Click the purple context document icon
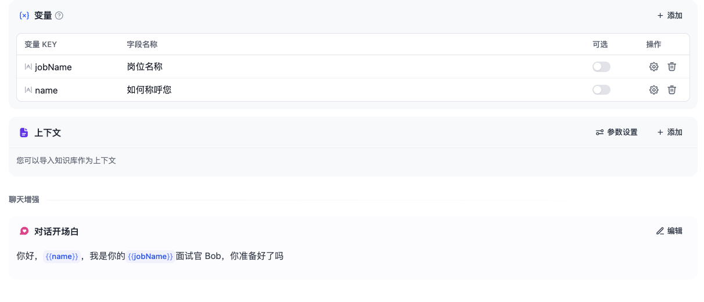 (x=24, y=132)
